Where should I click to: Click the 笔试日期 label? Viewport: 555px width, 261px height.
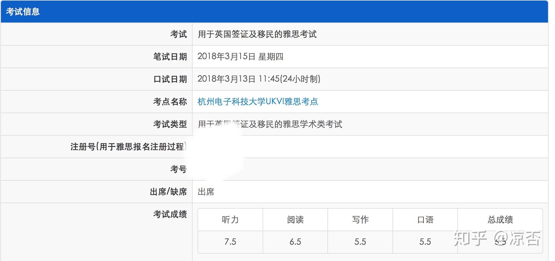tap(170, 57)
